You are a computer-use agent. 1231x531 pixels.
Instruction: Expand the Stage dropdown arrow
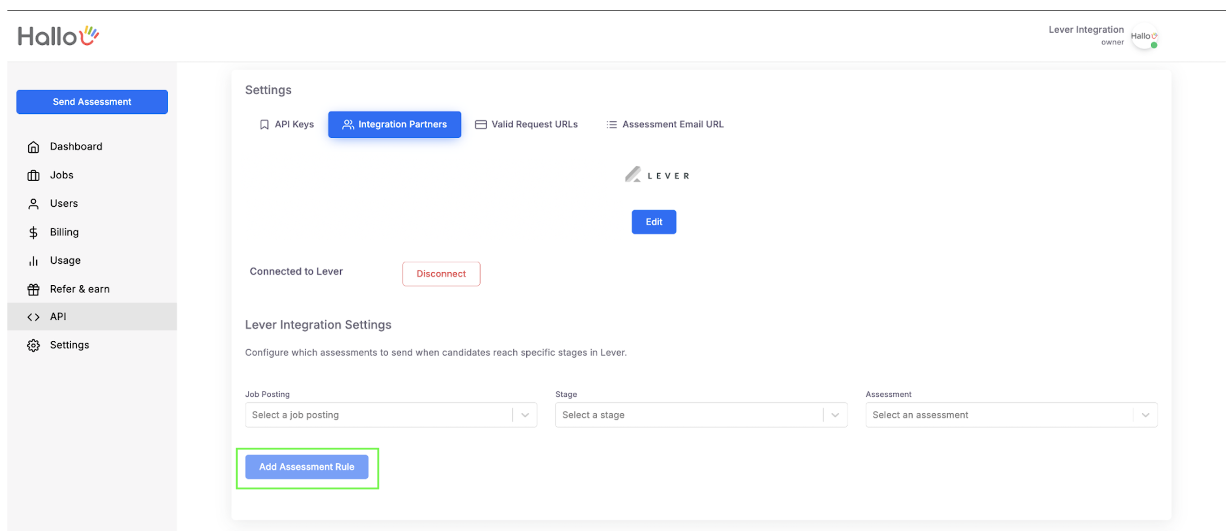(835, 415)
